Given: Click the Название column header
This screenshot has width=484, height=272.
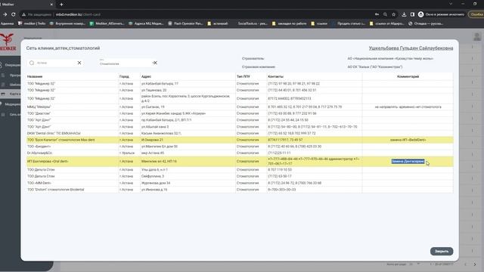Looking at the screenshot, I should (x=35, y=76).
